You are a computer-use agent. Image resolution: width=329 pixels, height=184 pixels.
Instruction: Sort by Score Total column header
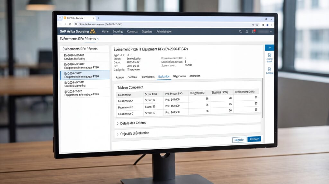click(x=151, y=94)
